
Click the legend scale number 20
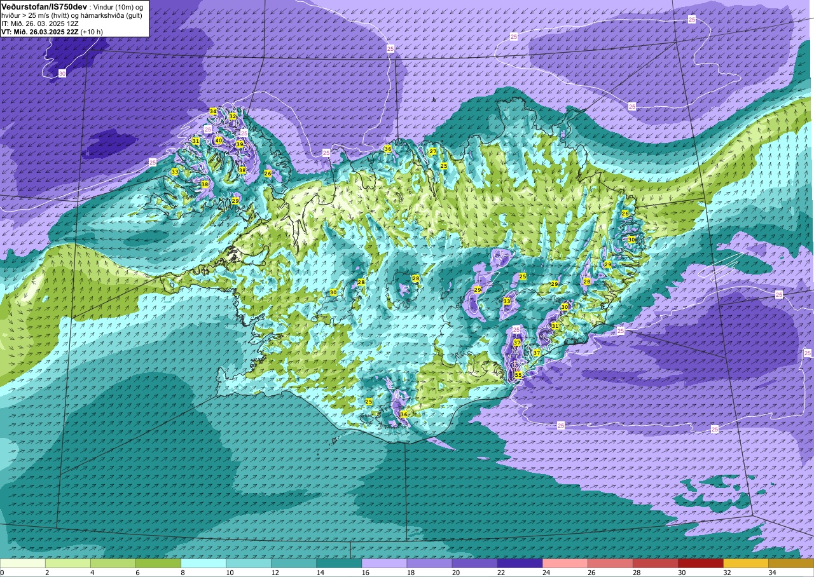455,573
